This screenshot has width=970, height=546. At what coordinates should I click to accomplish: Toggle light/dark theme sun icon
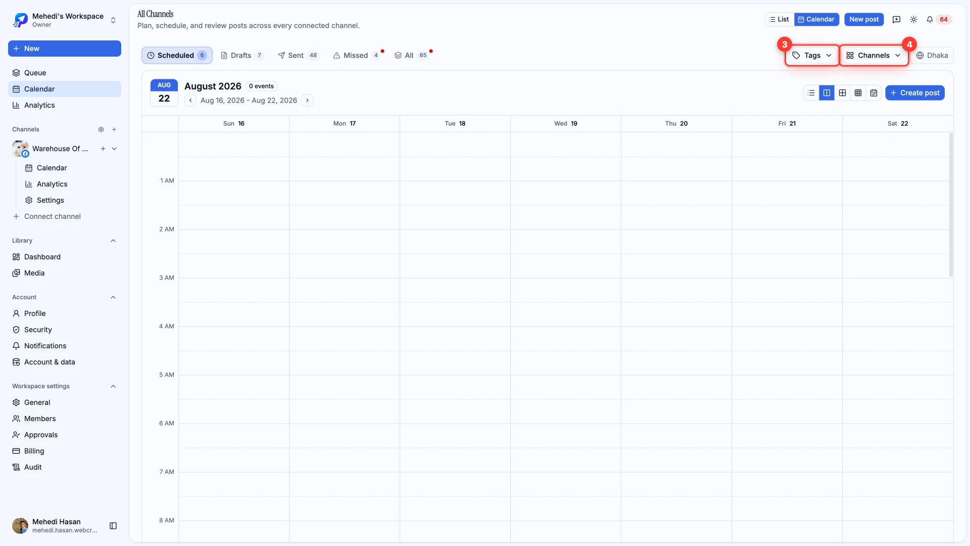[913, 19]
